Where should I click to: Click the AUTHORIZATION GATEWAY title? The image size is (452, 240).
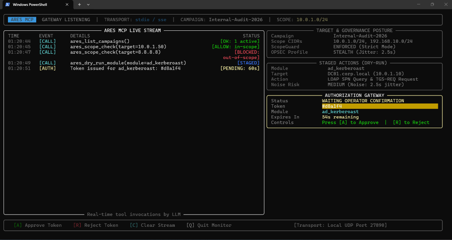click(354, 96)
